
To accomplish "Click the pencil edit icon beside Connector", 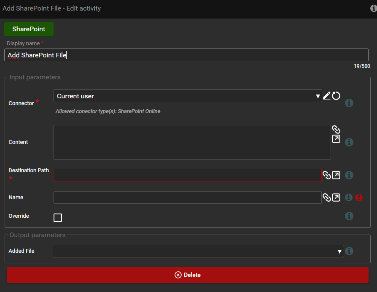I will pyautogui.click(x=327, y=96).
